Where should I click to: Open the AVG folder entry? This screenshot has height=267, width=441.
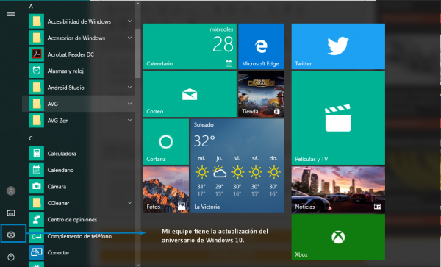click(x=79, y=104)
